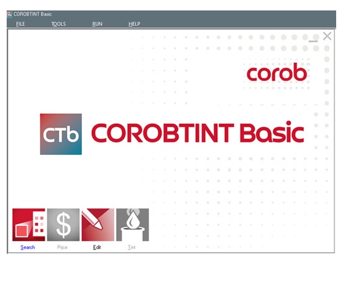Viewport: 343px width, 302px height.
Task: Minimize the COROBTINT splash window
Action: tap(313, 41)
